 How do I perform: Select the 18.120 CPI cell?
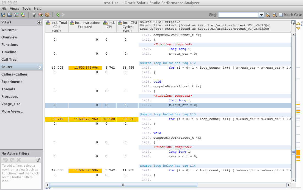(x=109, y=119)
